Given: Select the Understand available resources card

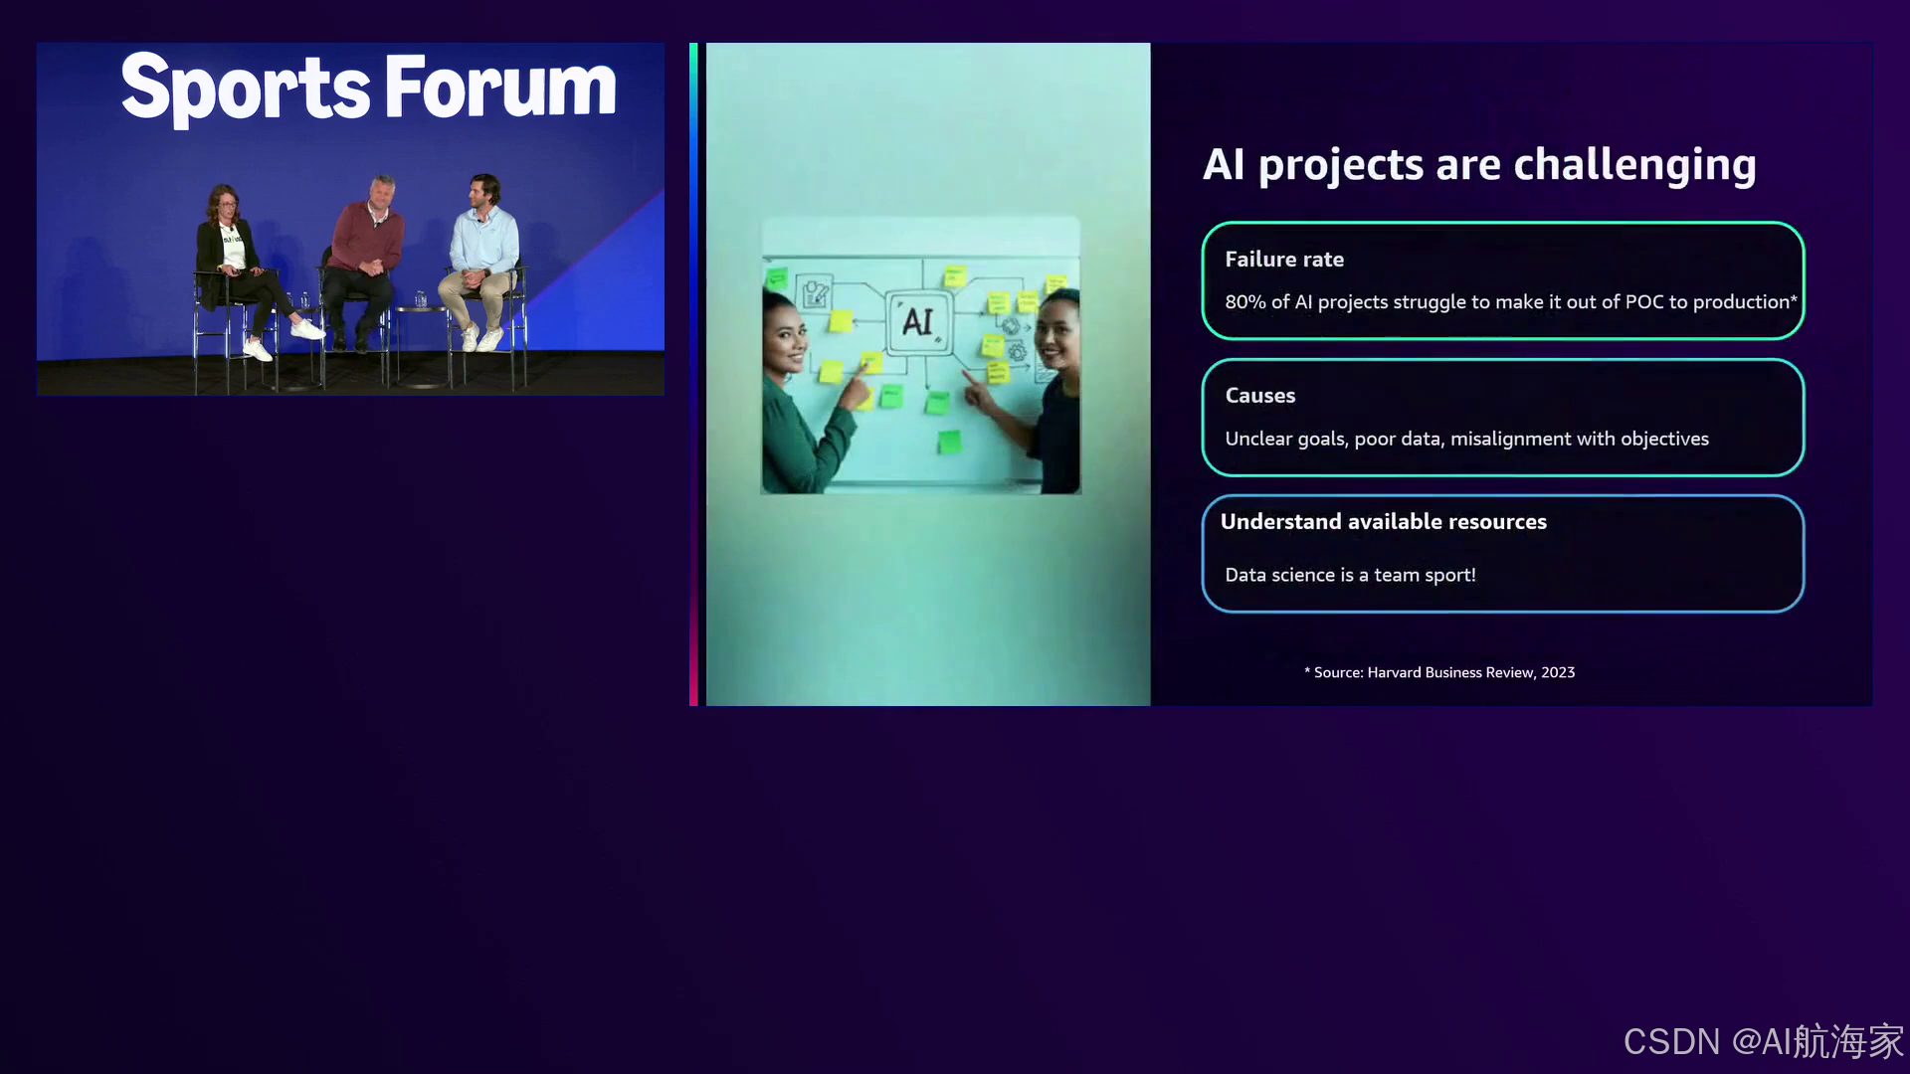Looking at the screenshot, I should tap(1502, 553).
